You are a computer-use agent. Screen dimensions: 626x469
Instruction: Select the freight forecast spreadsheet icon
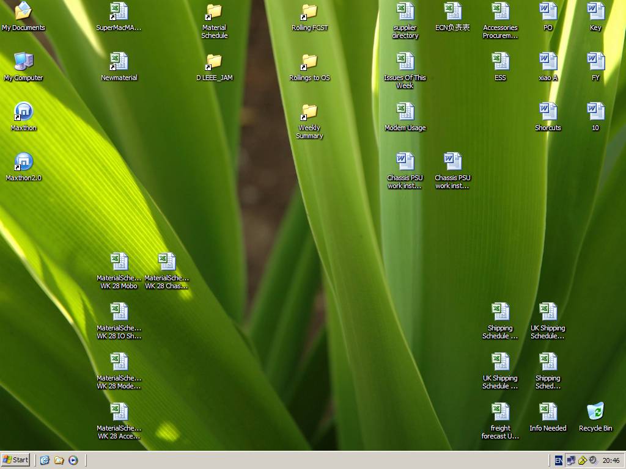[500, 412]
